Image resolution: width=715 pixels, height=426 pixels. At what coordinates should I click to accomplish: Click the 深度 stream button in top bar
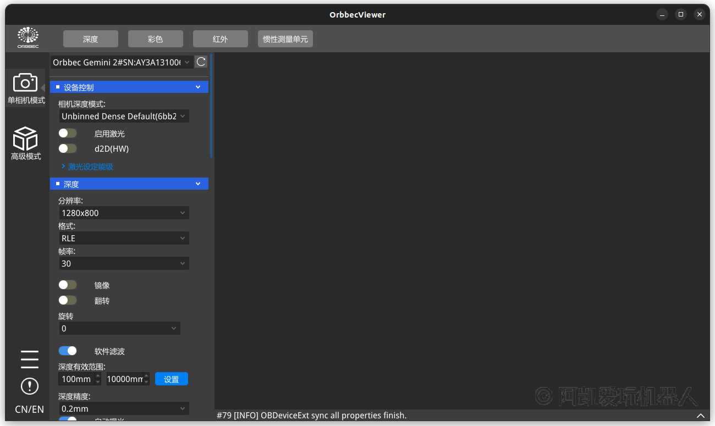click(x=91, y=39)
